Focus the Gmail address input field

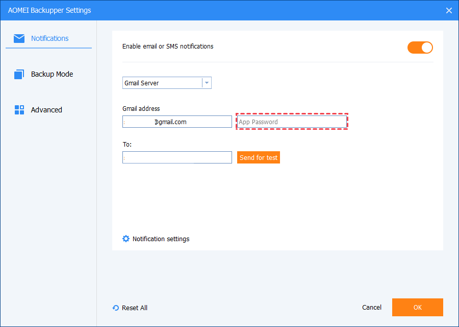click(177, 122)
